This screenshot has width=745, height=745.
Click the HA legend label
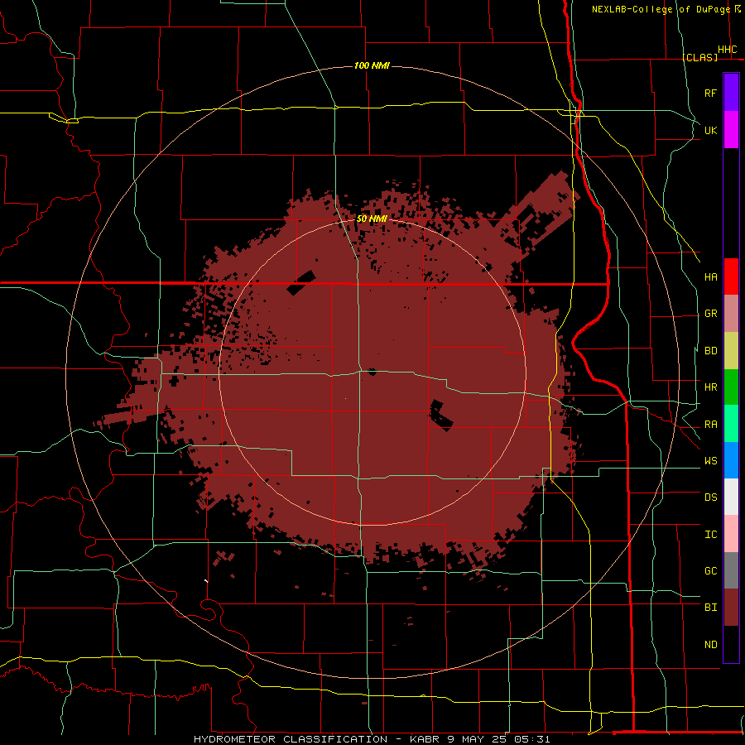point(711,277)
